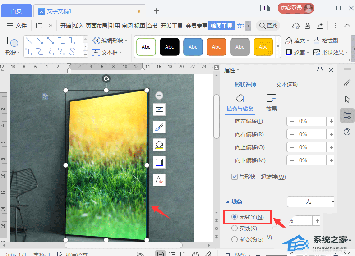Collapse the 线条 section
Viewport: 355px width, 256px height.
click(x=228, y=202)
